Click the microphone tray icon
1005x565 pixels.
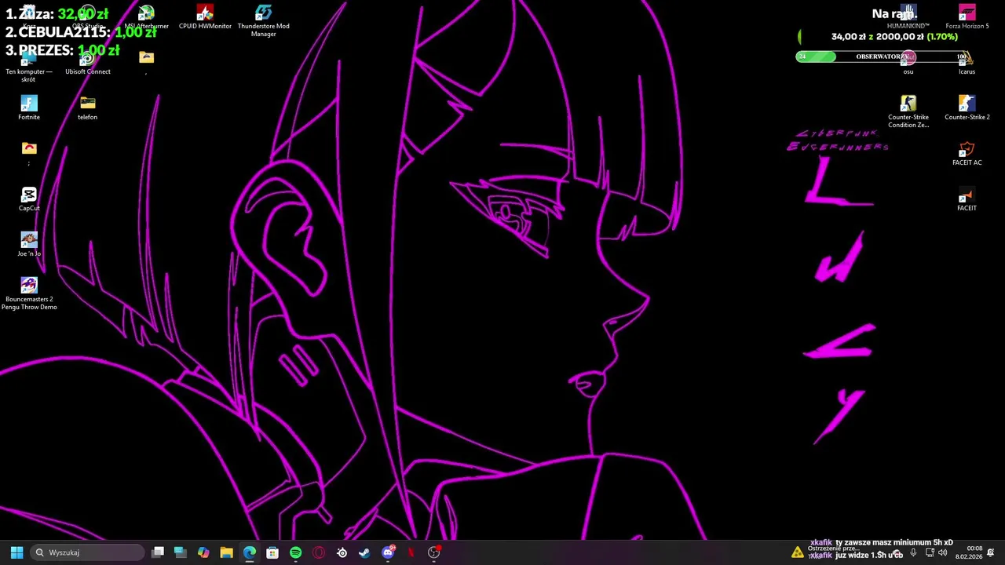pos(913,552)
